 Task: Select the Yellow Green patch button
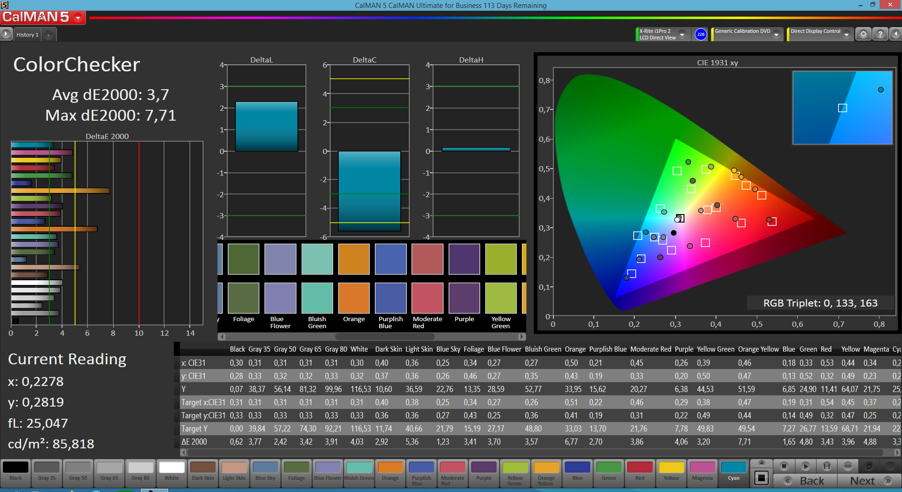(x=515, y=473)
